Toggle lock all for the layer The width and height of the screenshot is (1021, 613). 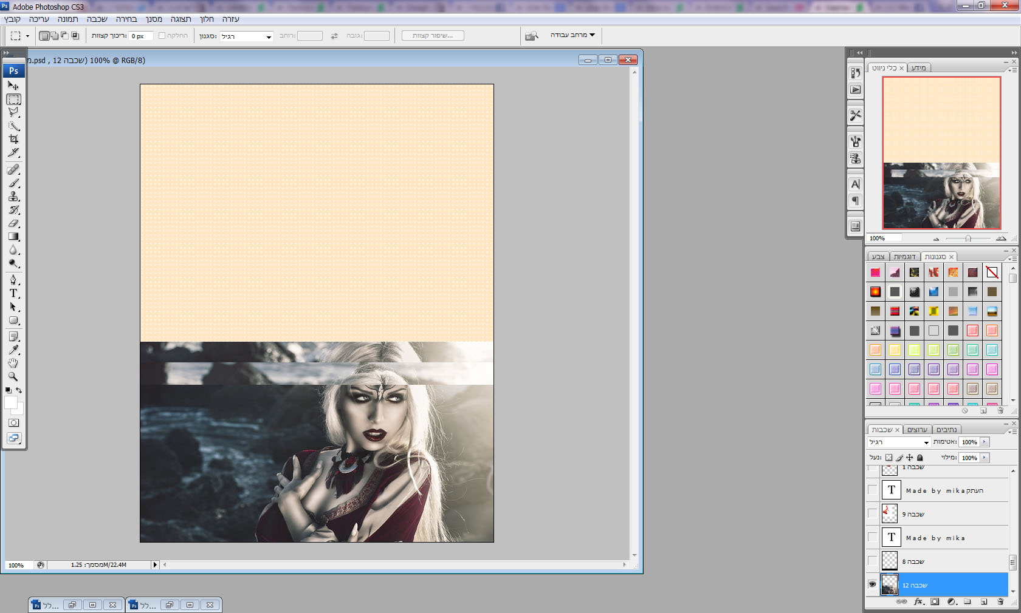[x=920, y=458]
